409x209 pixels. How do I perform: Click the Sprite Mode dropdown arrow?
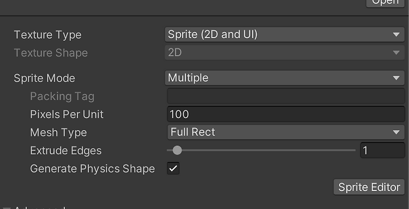click(x=396, y=78)
